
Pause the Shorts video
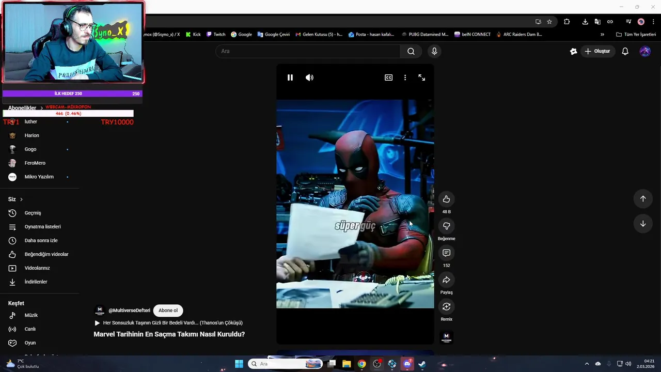click(x=290, y=78)
